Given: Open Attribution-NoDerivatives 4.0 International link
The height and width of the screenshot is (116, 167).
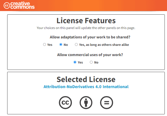Looking at the screenshot, I should (x=86, y=87).
